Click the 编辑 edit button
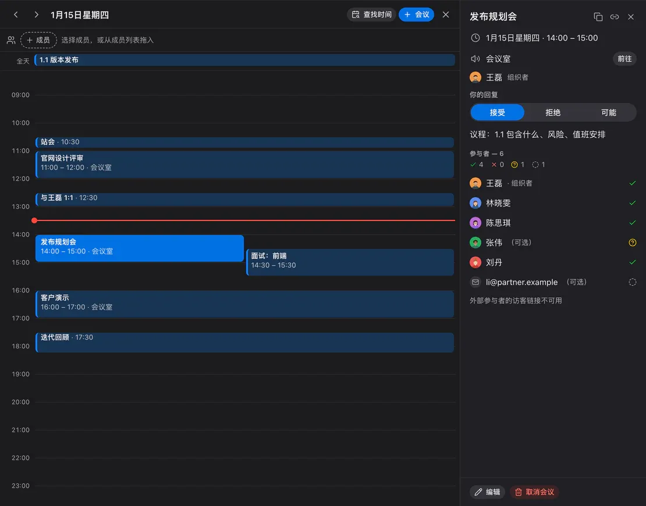Viewport: 646px width, 506px height. 487,492
